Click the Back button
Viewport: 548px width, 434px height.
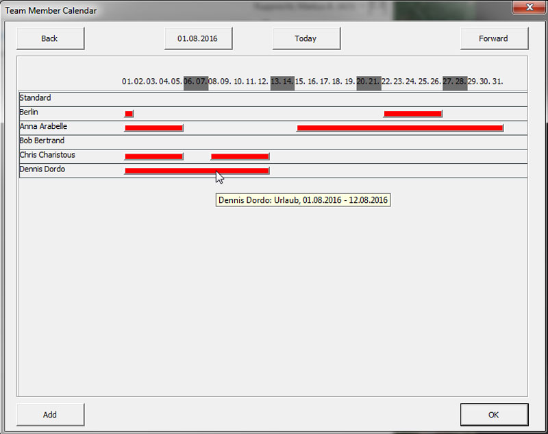pos(50,39)
